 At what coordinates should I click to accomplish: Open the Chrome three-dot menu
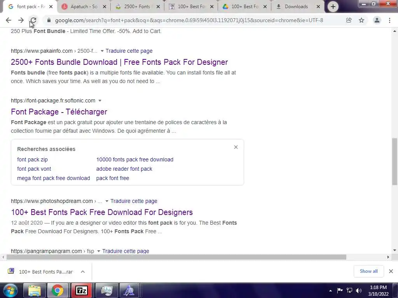coord(389,20)
